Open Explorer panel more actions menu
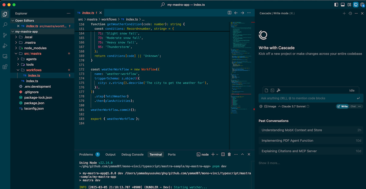This screenshot has height=189, width=366. 68,13
